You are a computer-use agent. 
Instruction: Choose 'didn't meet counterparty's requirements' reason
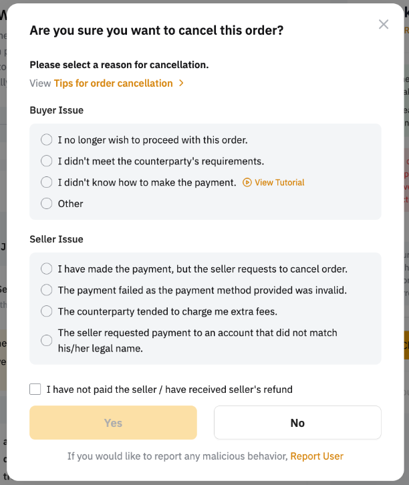pyautogui.click(x=46, y=161)
